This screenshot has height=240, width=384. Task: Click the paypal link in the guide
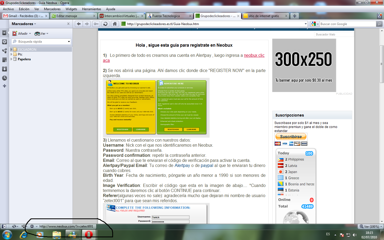[207, 165]
